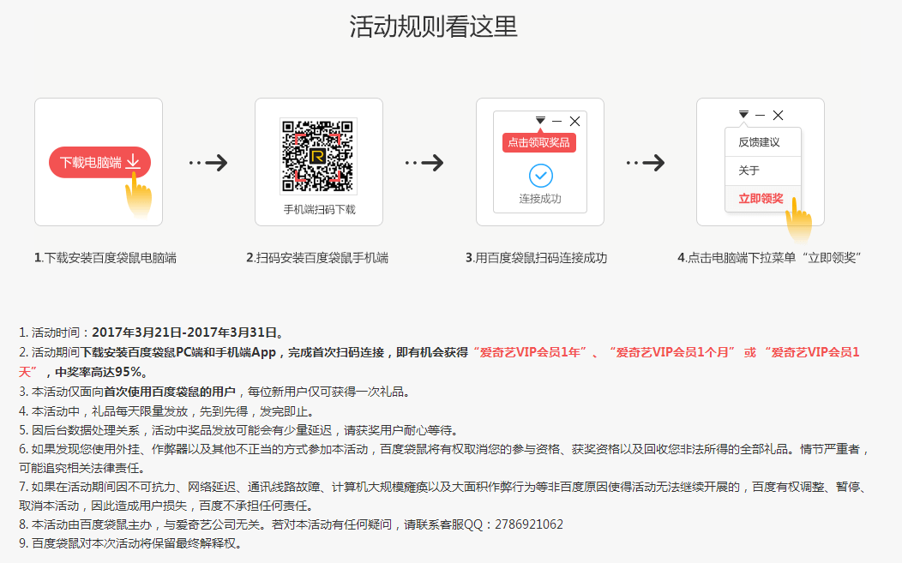The image size is (902, 563).
Task: Click rule 4 about 礼品每天限量发放
Action: pyautogui.click(x=167, y=411)
